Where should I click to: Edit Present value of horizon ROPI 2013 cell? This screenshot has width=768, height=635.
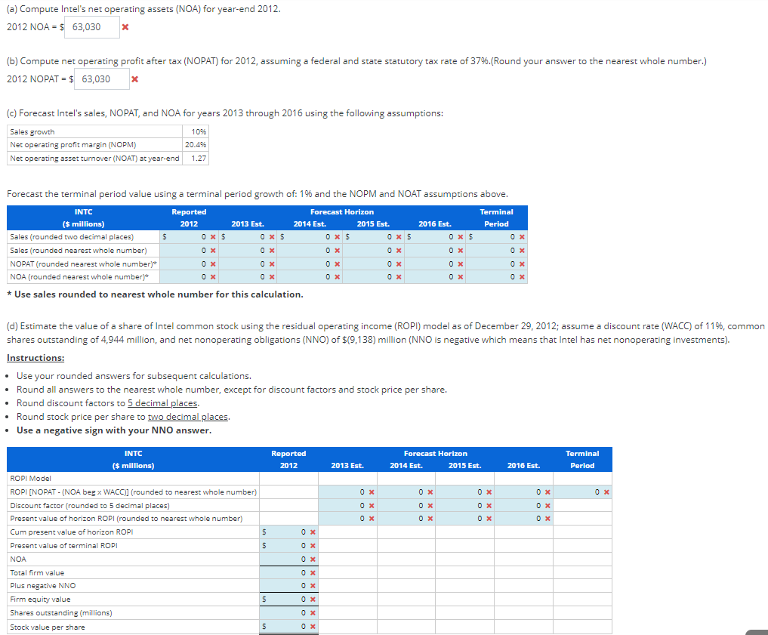(x=347, y=519)
